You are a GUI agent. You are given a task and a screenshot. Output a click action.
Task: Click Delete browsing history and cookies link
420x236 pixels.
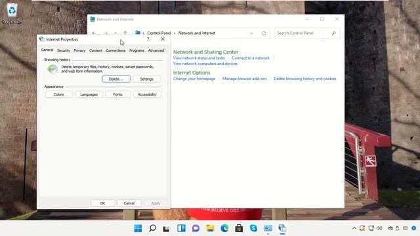click(304, 79)
